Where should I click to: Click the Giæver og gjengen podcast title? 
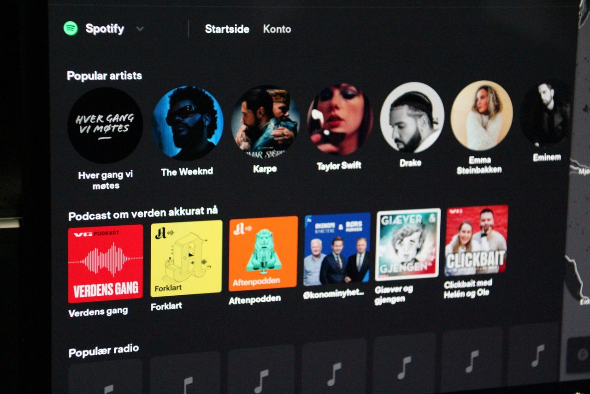[394, 294]
